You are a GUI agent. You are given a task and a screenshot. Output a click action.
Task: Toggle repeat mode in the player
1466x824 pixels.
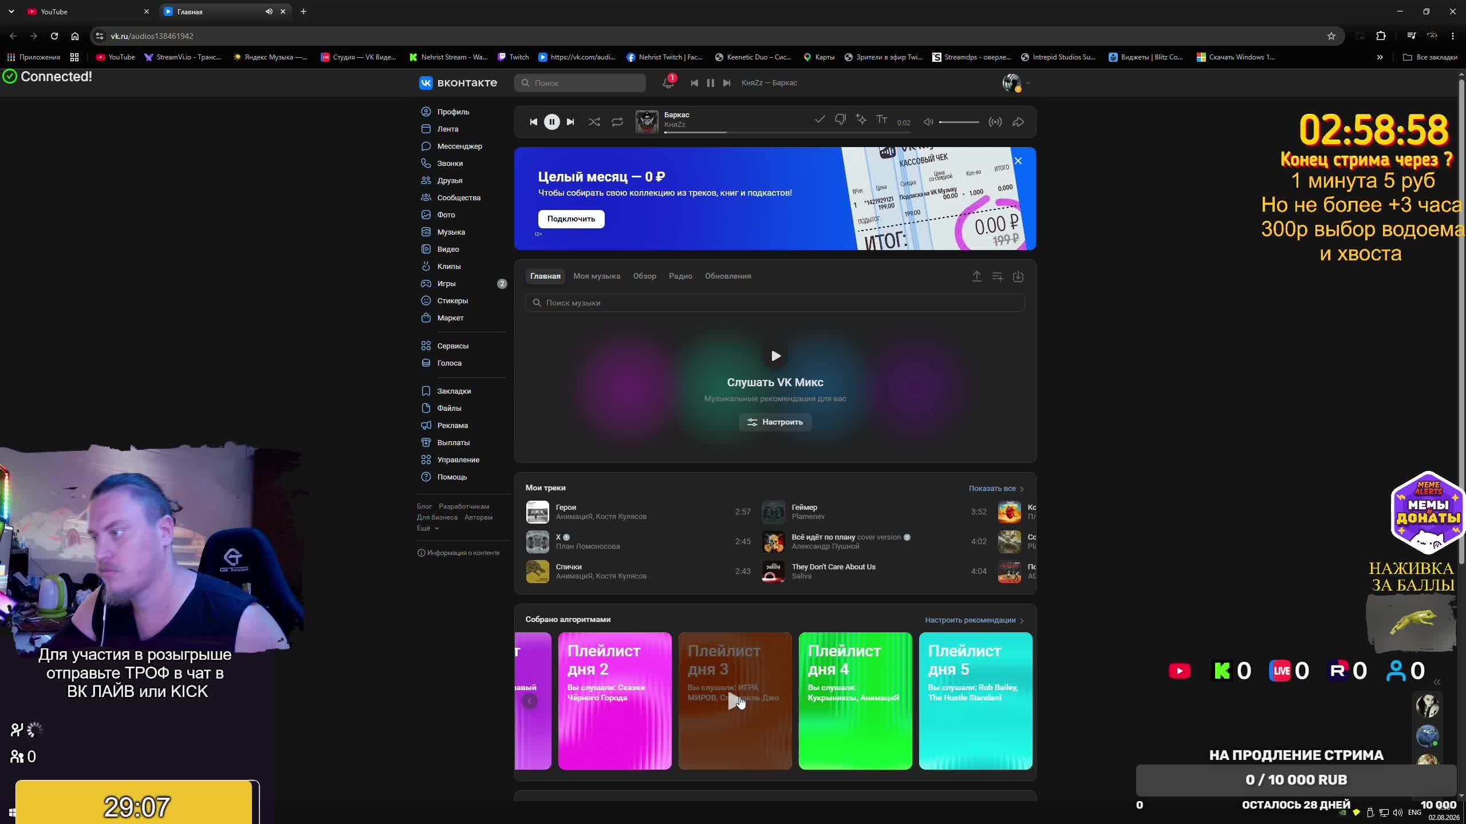pyautogui.click(x=617, y=122)
